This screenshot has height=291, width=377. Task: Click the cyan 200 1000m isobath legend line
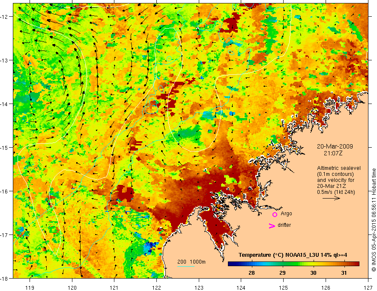pos(186,266)
